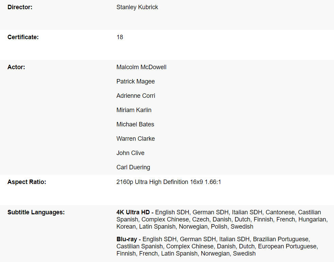
Task: Click the bold Blu-ray subtitle heading
Action: coord(128,239)
